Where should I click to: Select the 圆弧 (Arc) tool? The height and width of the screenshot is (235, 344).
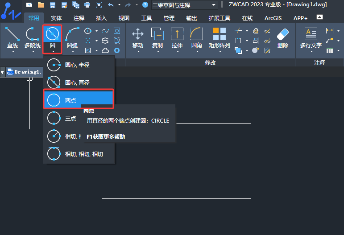(x=72, y=37)
